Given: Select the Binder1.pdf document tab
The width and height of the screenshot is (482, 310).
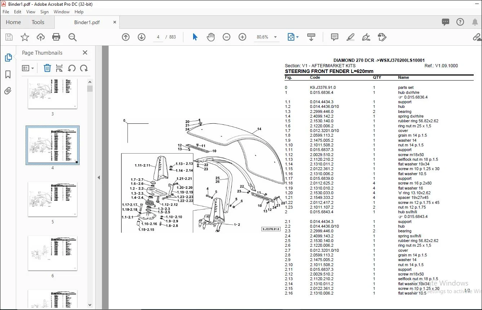Looking at the screenshot, I should (87, 22).
